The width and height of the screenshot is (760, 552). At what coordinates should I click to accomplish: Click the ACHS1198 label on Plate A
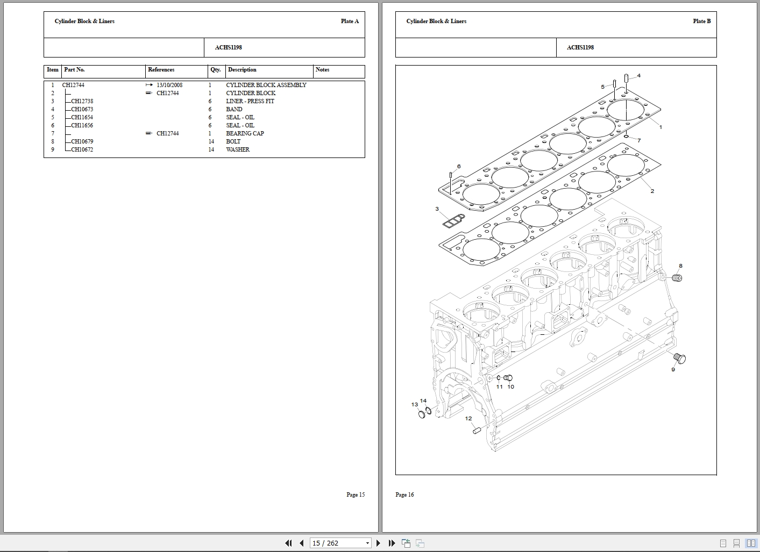[229, 47]
